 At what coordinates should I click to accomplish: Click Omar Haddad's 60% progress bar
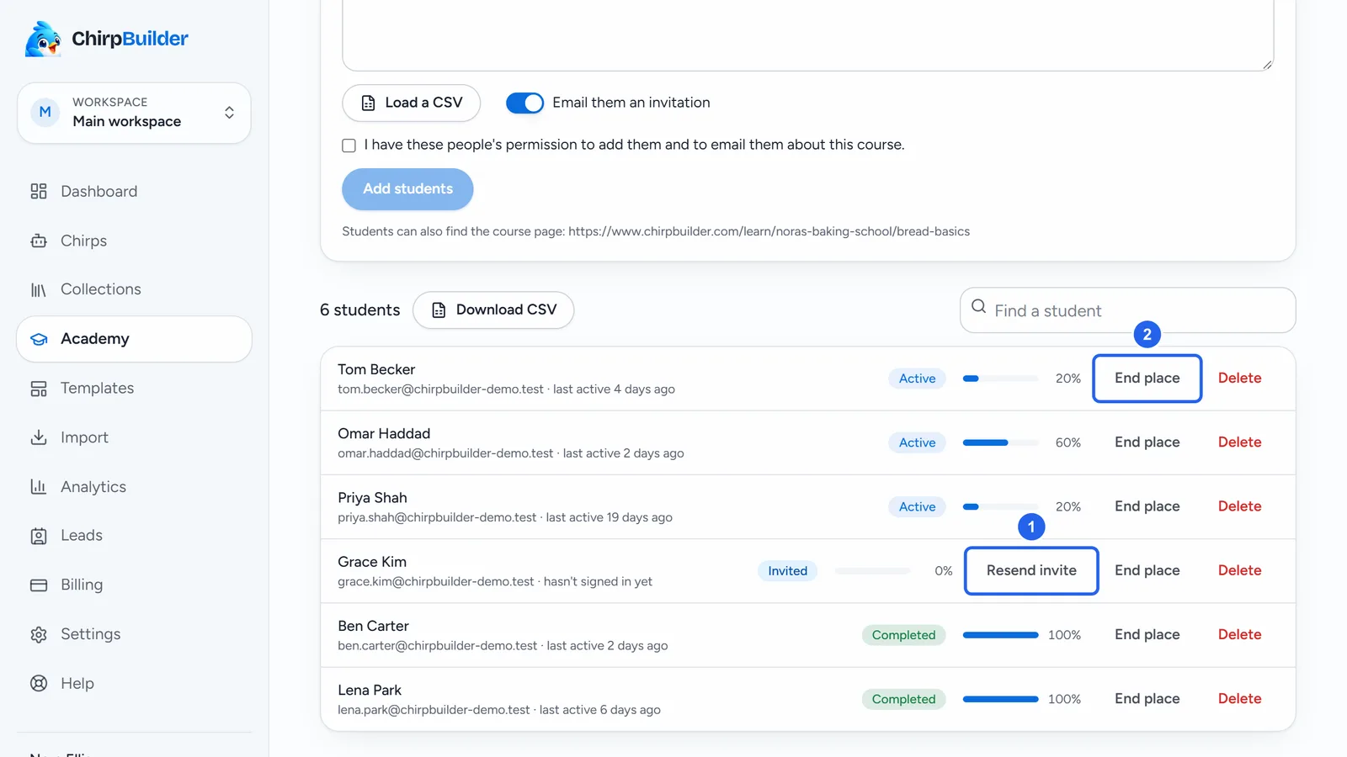[x=1000, y=442]
